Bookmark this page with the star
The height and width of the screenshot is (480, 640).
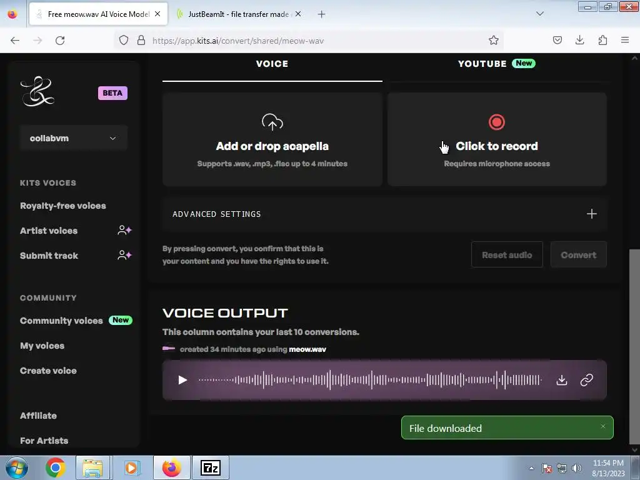coord(494,41)
